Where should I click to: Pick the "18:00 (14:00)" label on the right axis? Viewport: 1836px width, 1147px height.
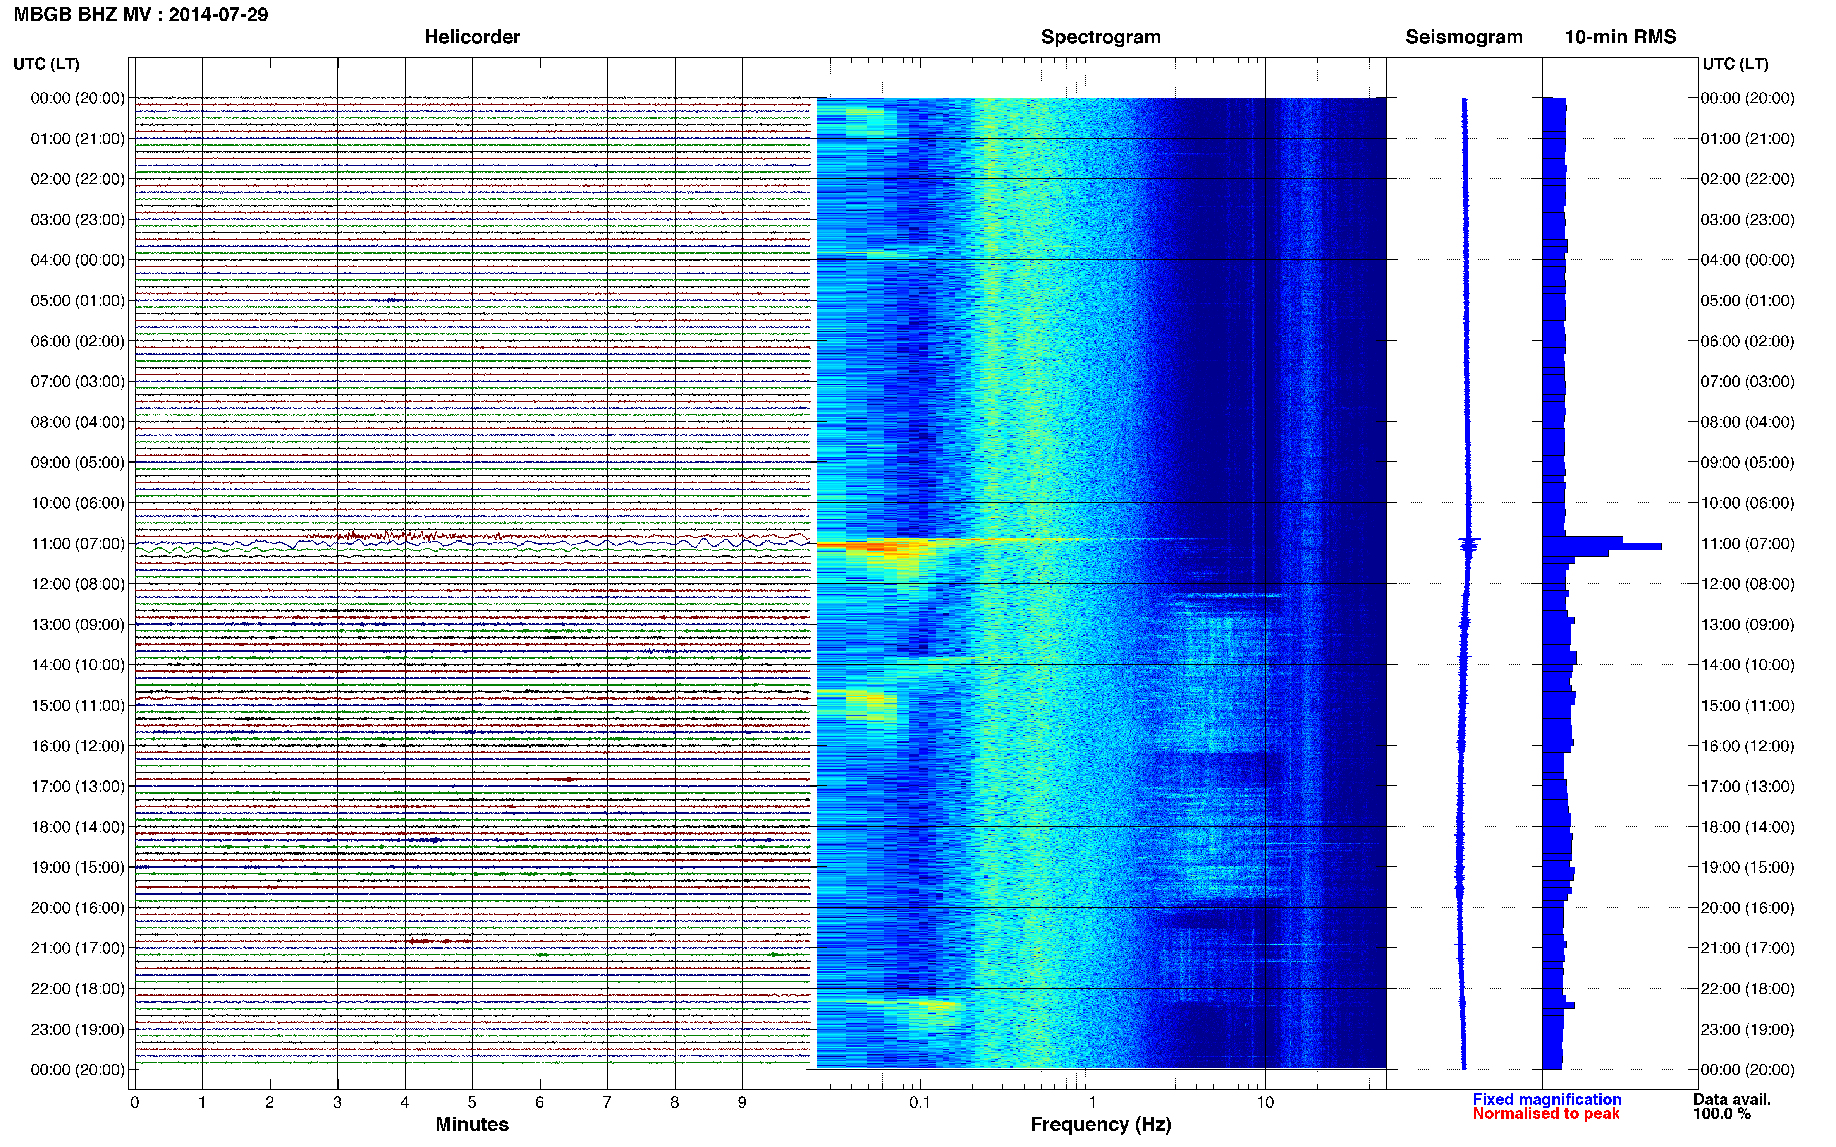(x=1747, y=827)
